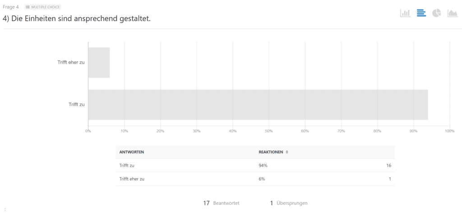Switch to vertical bar chart view
Screen dimensions: 462x214
click(x=405, y=13)
